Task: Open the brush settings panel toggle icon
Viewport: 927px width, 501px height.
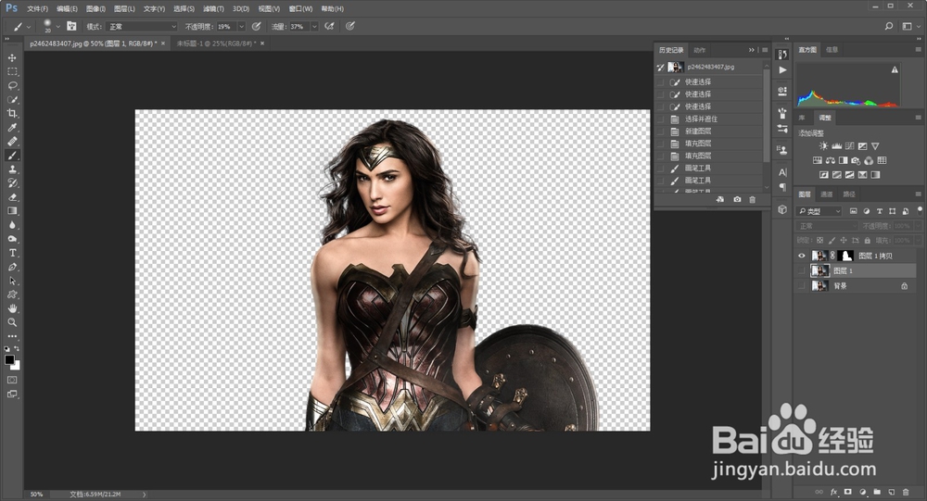Action: [71, 26]
